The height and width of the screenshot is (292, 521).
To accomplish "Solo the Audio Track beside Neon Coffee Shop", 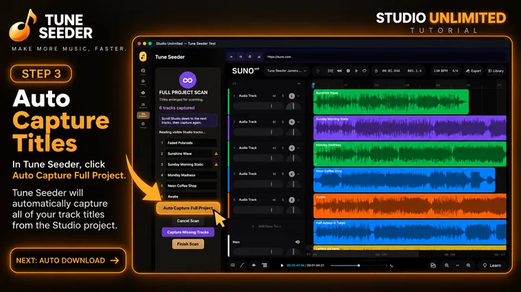I will [282, 174].
